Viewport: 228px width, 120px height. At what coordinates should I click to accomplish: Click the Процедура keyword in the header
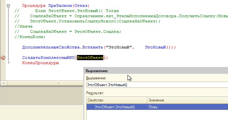[34, 6]
